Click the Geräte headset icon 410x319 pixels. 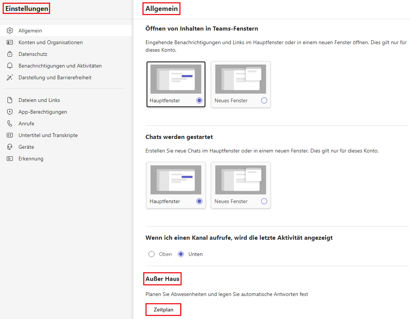pos(10,147)
